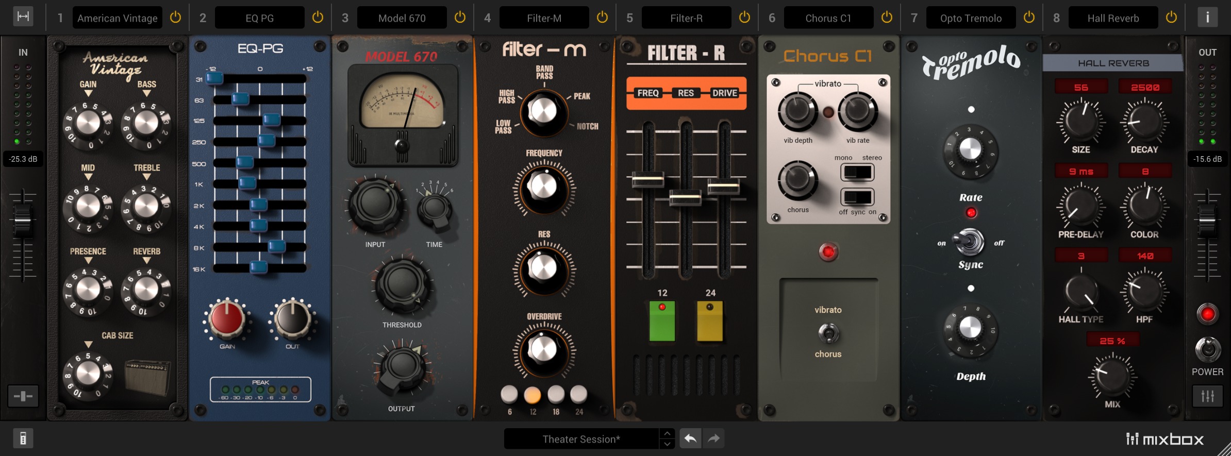The height and width of the screenshot is (456, 1231).
Task: Click the CAB SIZE knob
Action: point(88,374)
